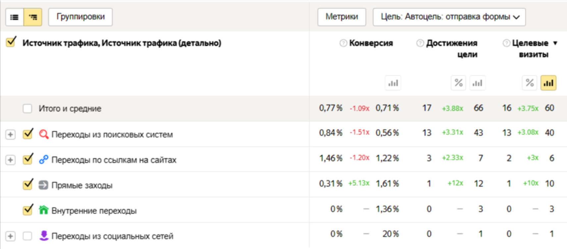Click percent icon under Достижения цели
This screenshot has width=567, height=249.
[458, 83]
